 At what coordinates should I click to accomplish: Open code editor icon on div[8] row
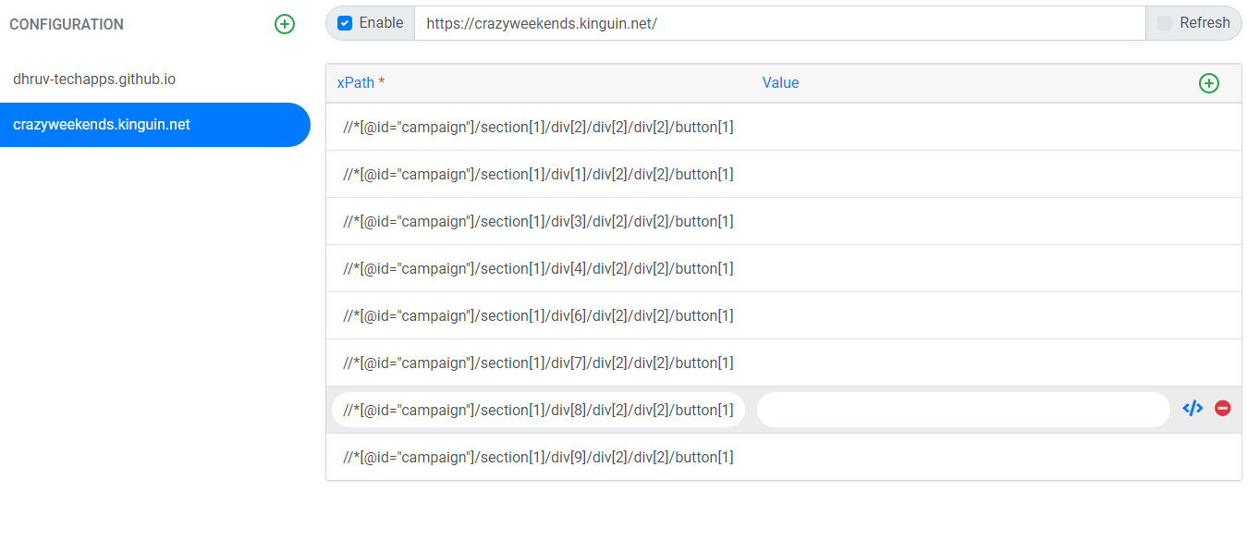pos(1192,408)
